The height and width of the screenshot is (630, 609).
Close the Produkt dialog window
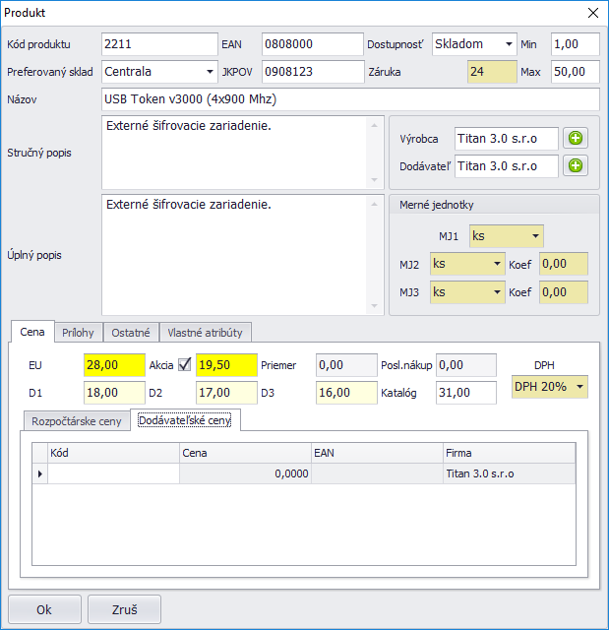592,13
